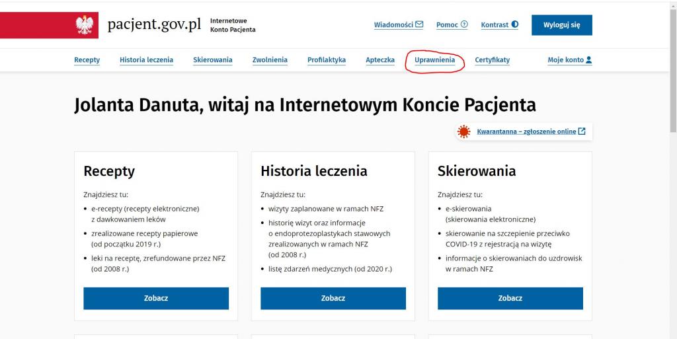The height and width of the screenshot is (339, 677).
Task: Click the question mark help icon
Action: [464, 25]
